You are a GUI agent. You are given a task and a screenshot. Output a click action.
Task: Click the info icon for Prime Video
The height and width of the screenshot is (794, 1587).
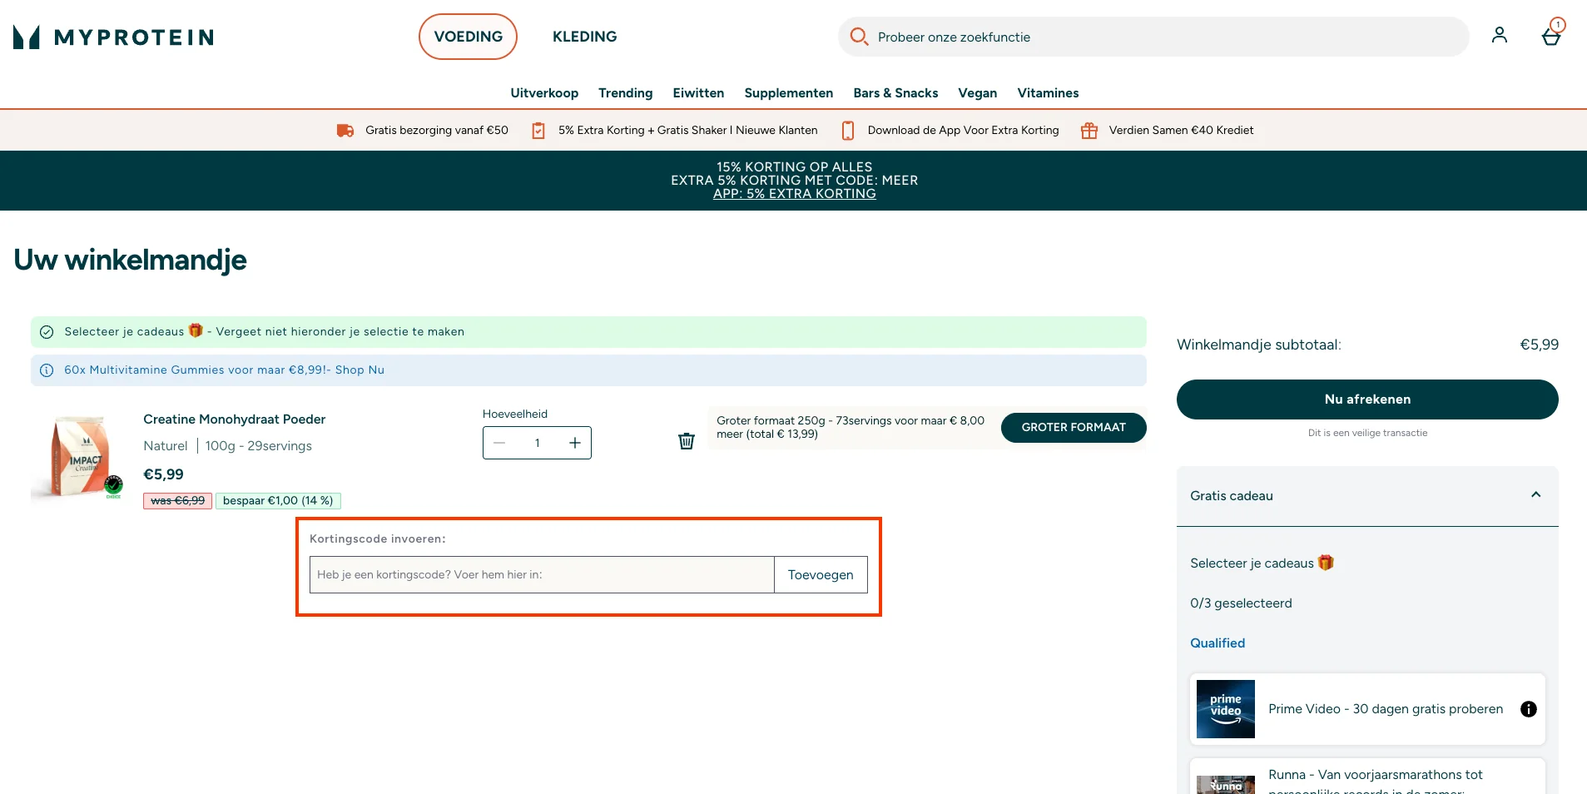1529,709
